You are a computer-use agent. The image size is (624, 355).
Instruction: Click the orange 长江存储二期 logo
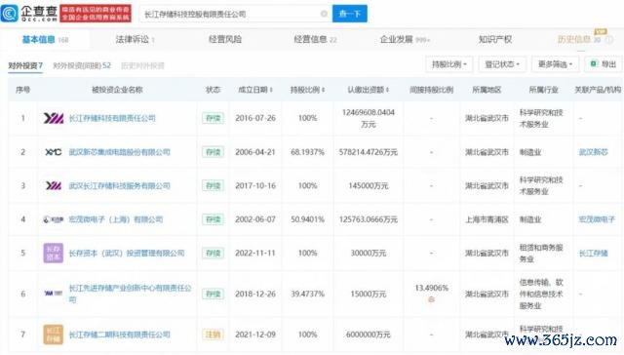54,335
